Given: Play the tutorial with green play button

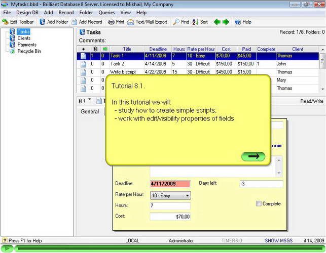Looking at the screenshot, I should [x=7, y=248].
